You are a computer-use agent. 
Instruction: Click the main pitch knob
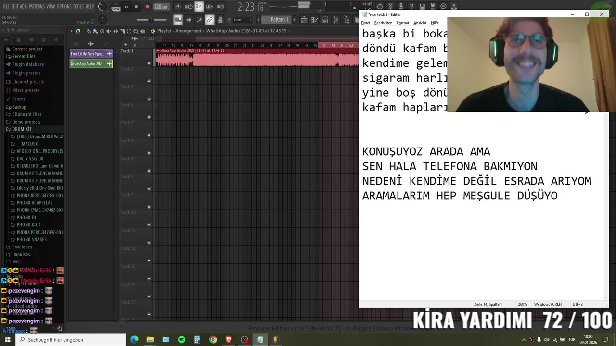102,20
